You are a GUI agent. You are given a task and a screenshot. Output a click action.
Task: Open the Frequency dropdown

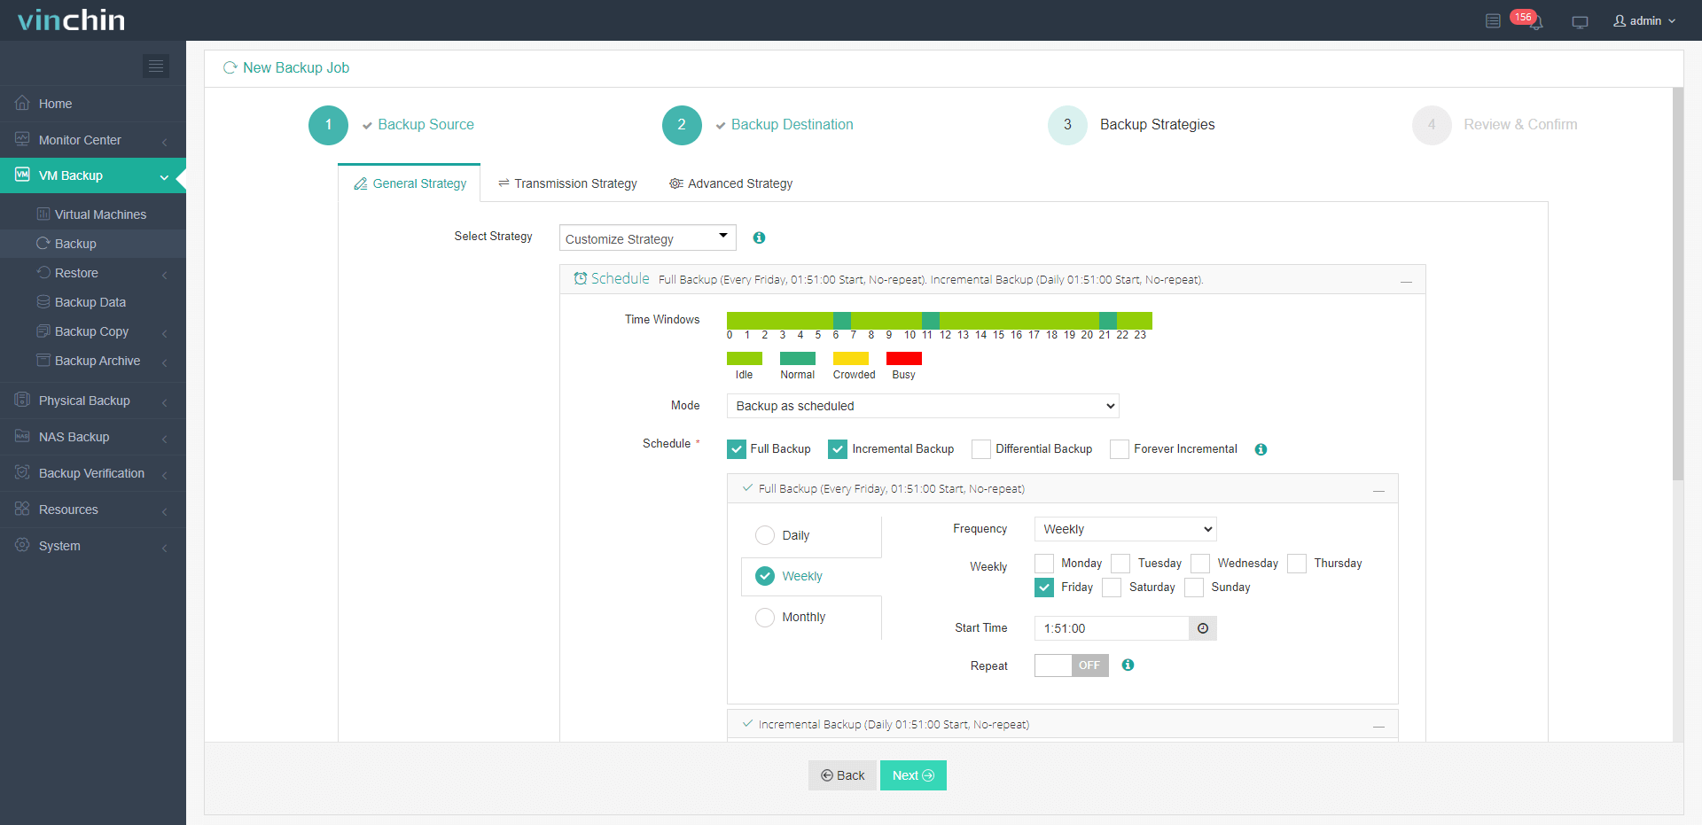[x=1125, y=529]
